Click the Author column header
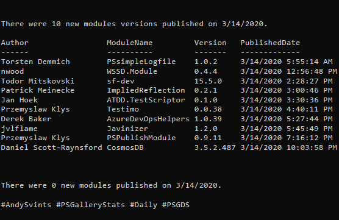The image size is (339, 220). point(15,43)
